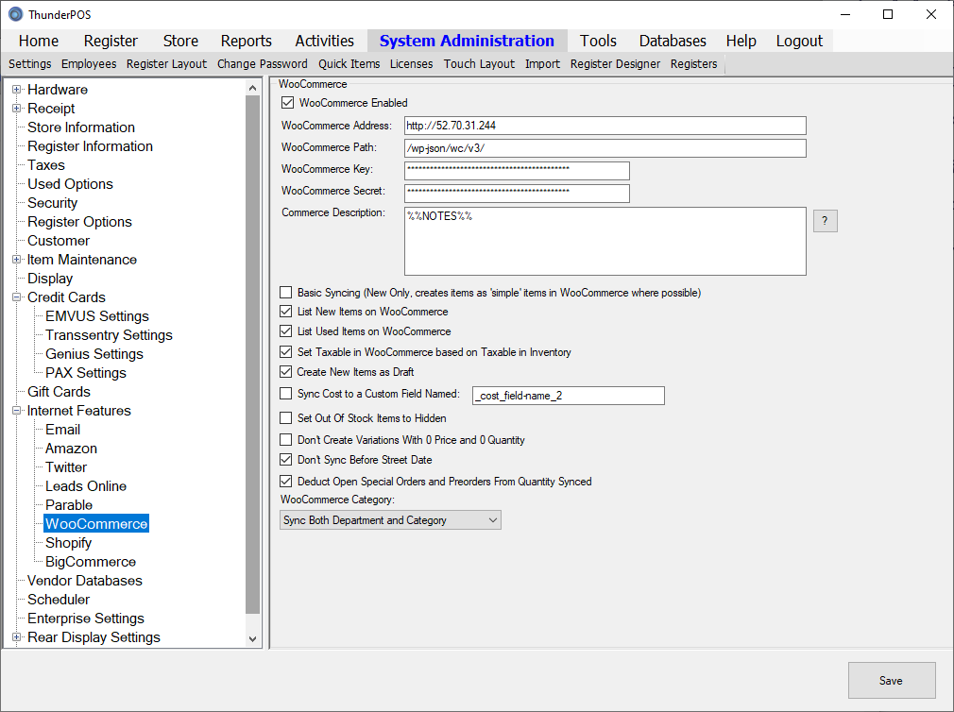This screenshot has height=712, width=954.
Task: Uncheck Create New Items as Draft
Action: tap(286, 372)
